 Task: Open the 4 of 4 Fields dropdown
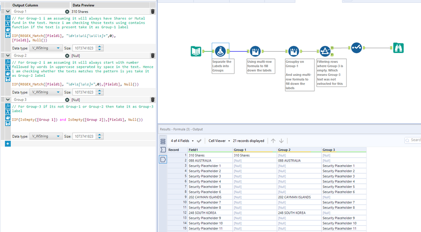tap(182, 141)
